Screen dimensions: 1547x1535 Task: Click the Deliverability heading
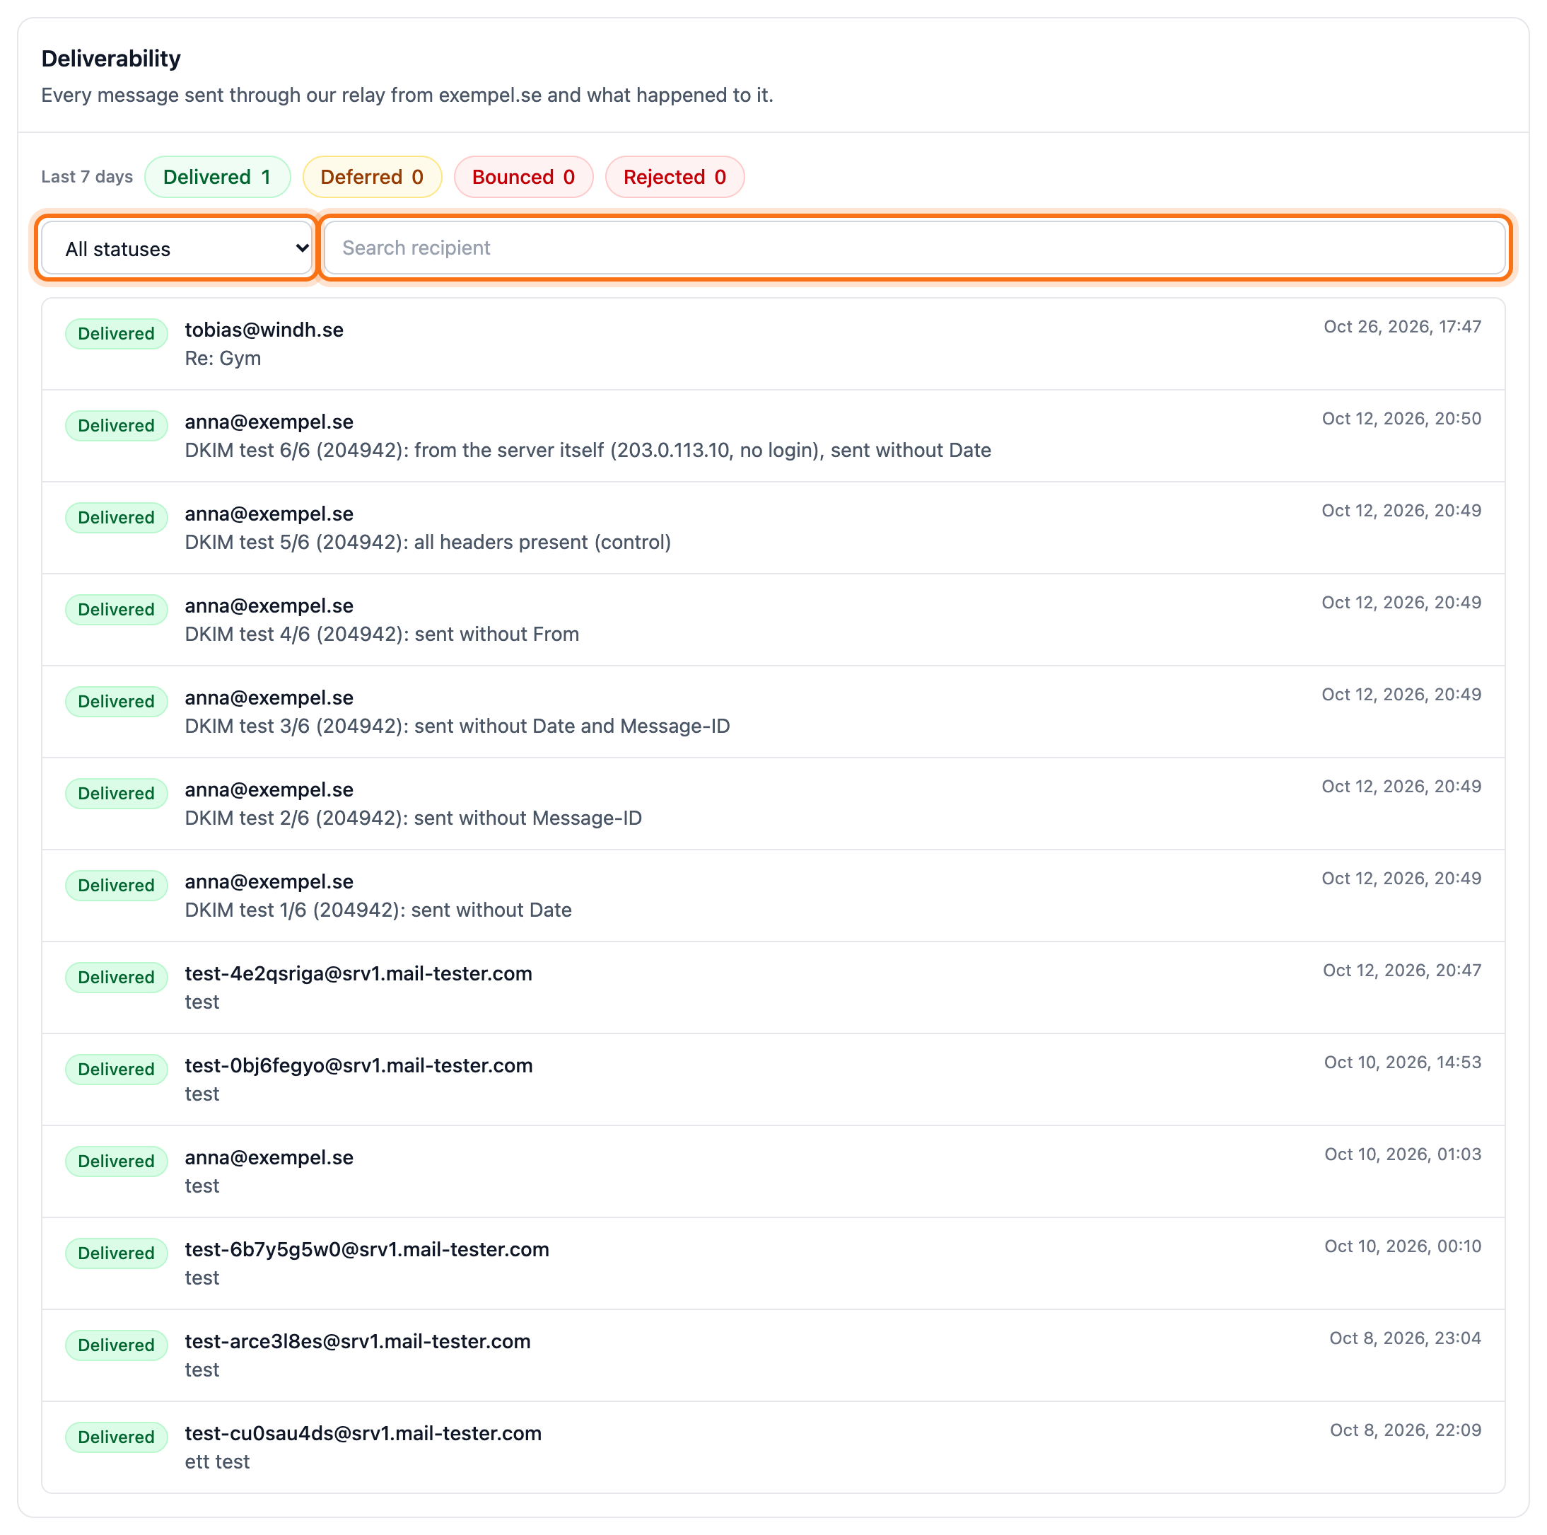pos(111,59)
